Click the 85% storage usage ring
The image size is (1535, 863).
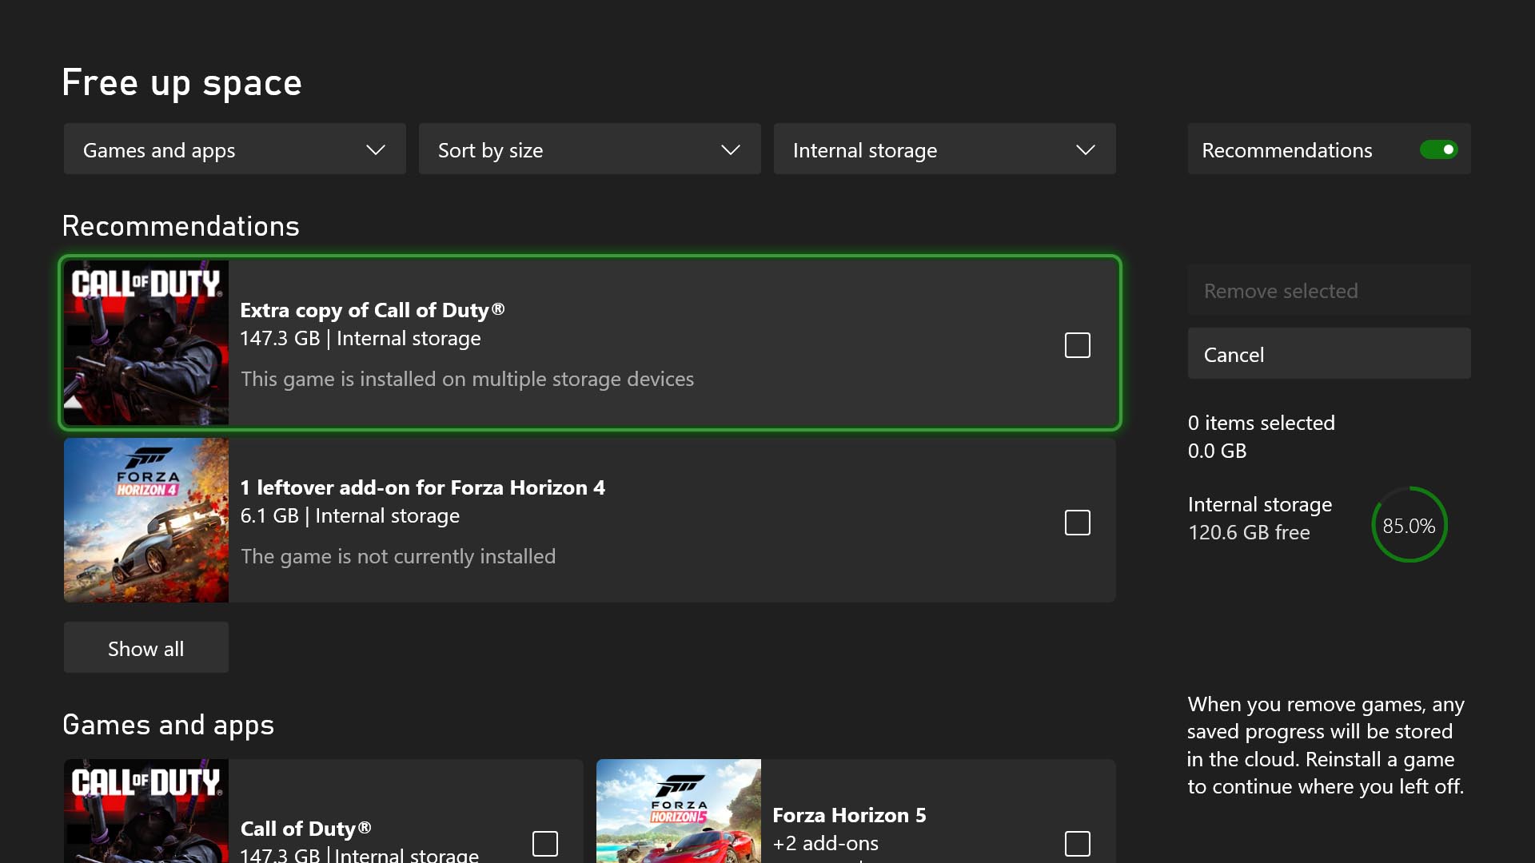1409,525
